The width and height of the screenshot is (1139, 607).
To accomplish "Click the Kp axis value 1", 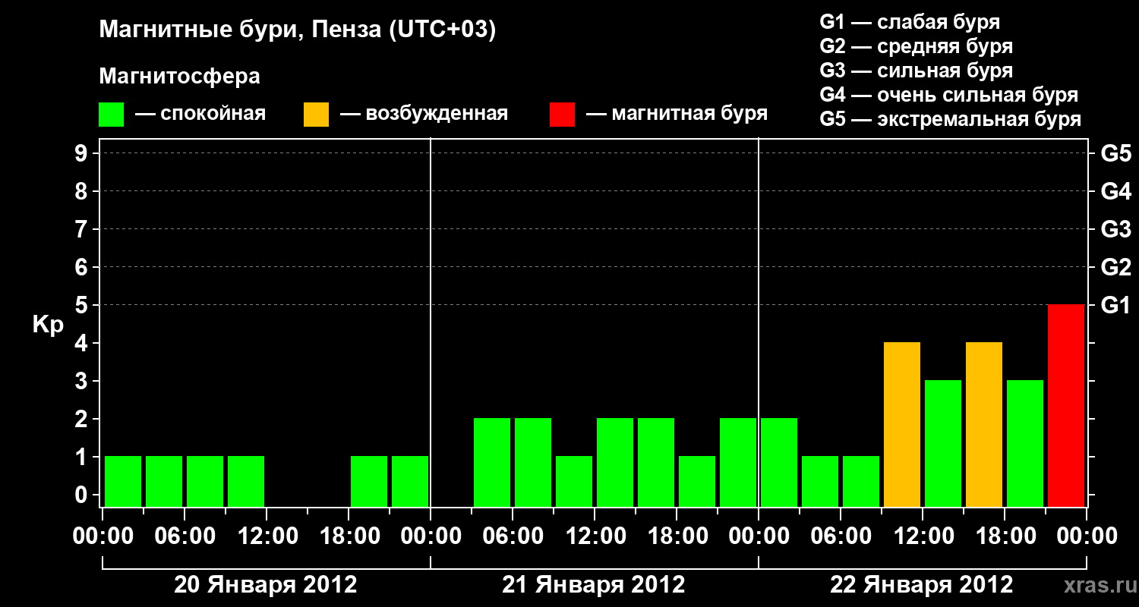I will pyautogui.click(x=83, y=457).
